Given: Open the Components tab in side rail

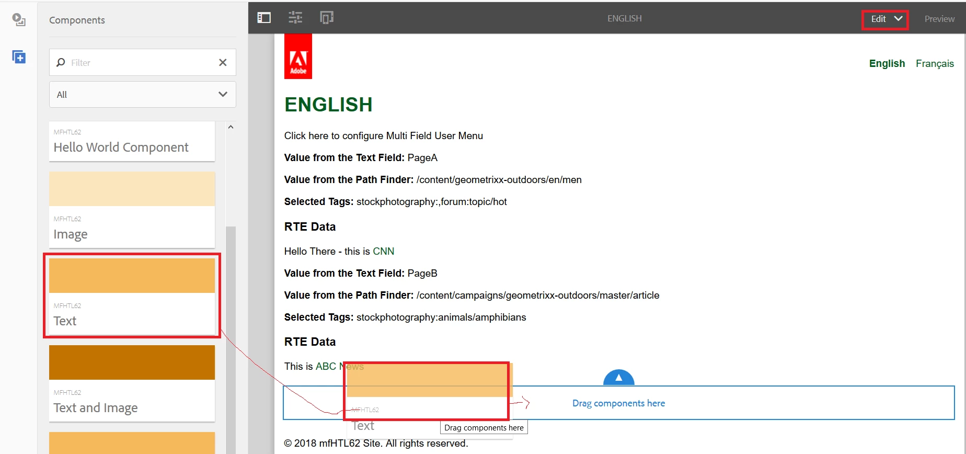Looking at the screenshot, I should click(x=19, y=56).
